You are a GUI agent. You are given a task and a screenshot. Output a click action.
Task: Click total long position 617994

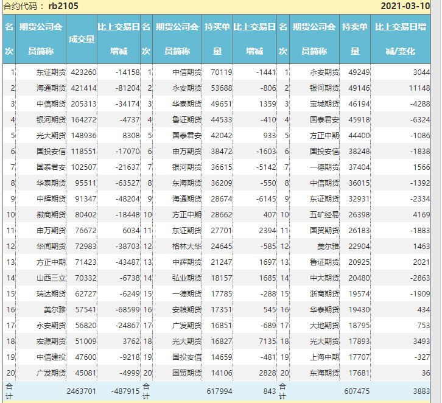coord(219,391)
